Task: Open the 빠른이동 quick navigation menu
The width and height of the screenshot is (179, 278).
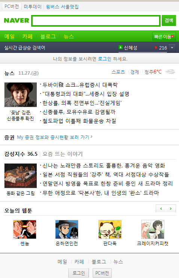Action: click(x=164, y=37)
